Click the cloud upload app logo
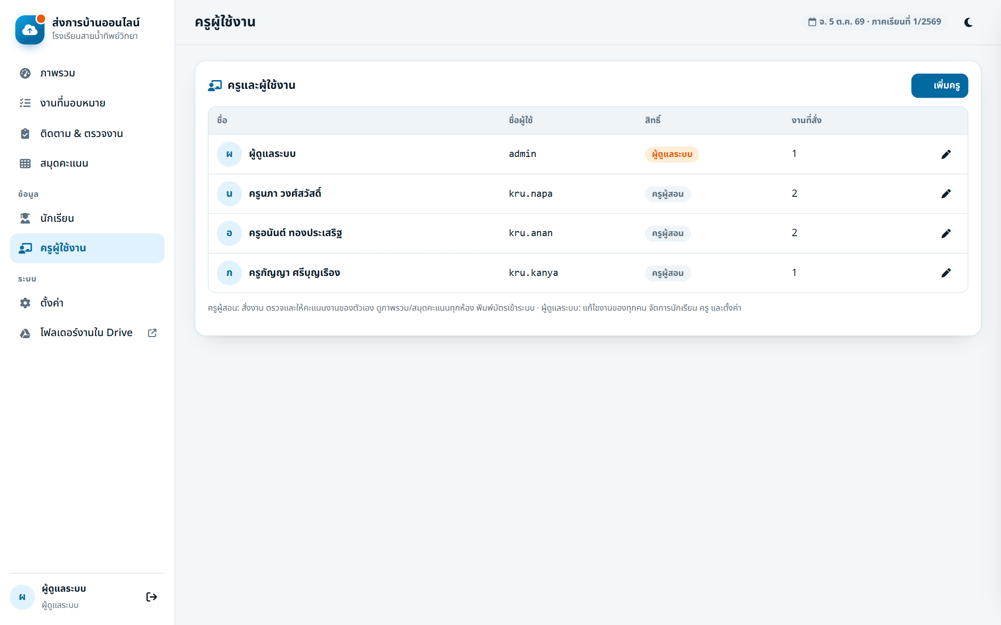 pos(30,30)
